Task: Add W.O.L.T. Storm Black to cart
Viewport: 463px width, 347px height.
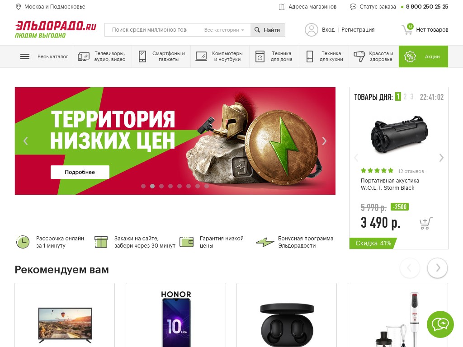Action: [x=426, y=223]
